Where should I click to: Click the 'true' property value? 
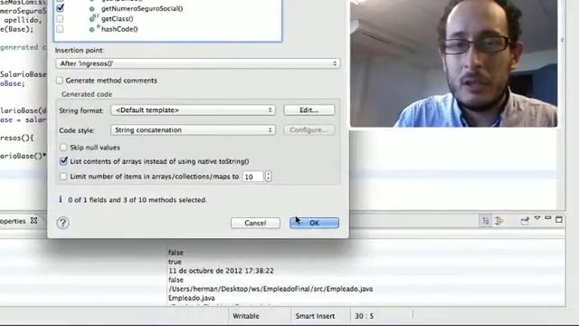coord(175,262)
